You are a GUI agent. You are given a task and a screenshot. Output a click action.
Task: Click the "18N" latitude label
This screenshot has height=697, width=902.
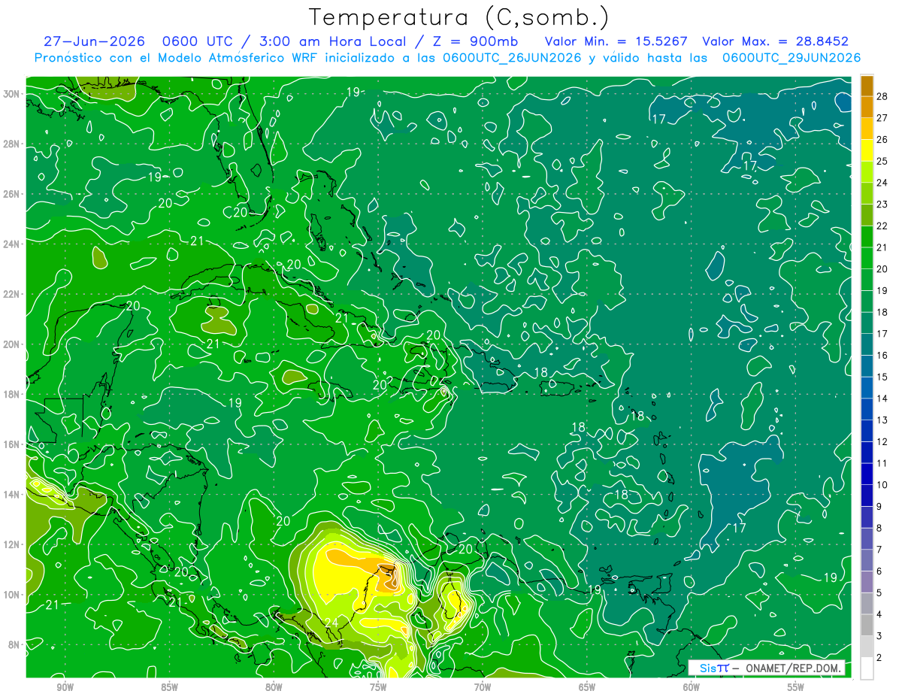(x=12, y=394)
